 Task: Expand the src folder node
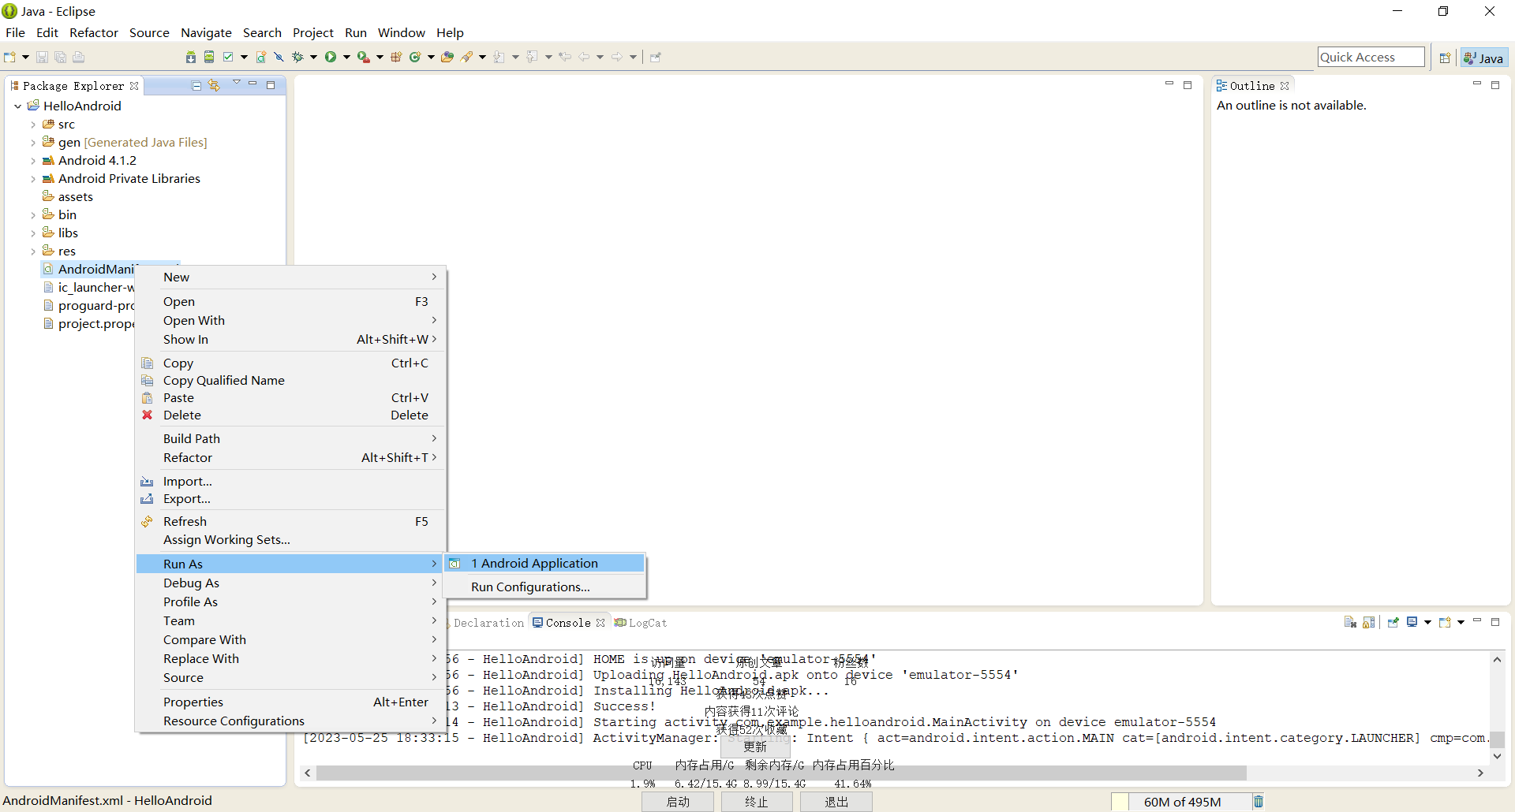point(33,125)
